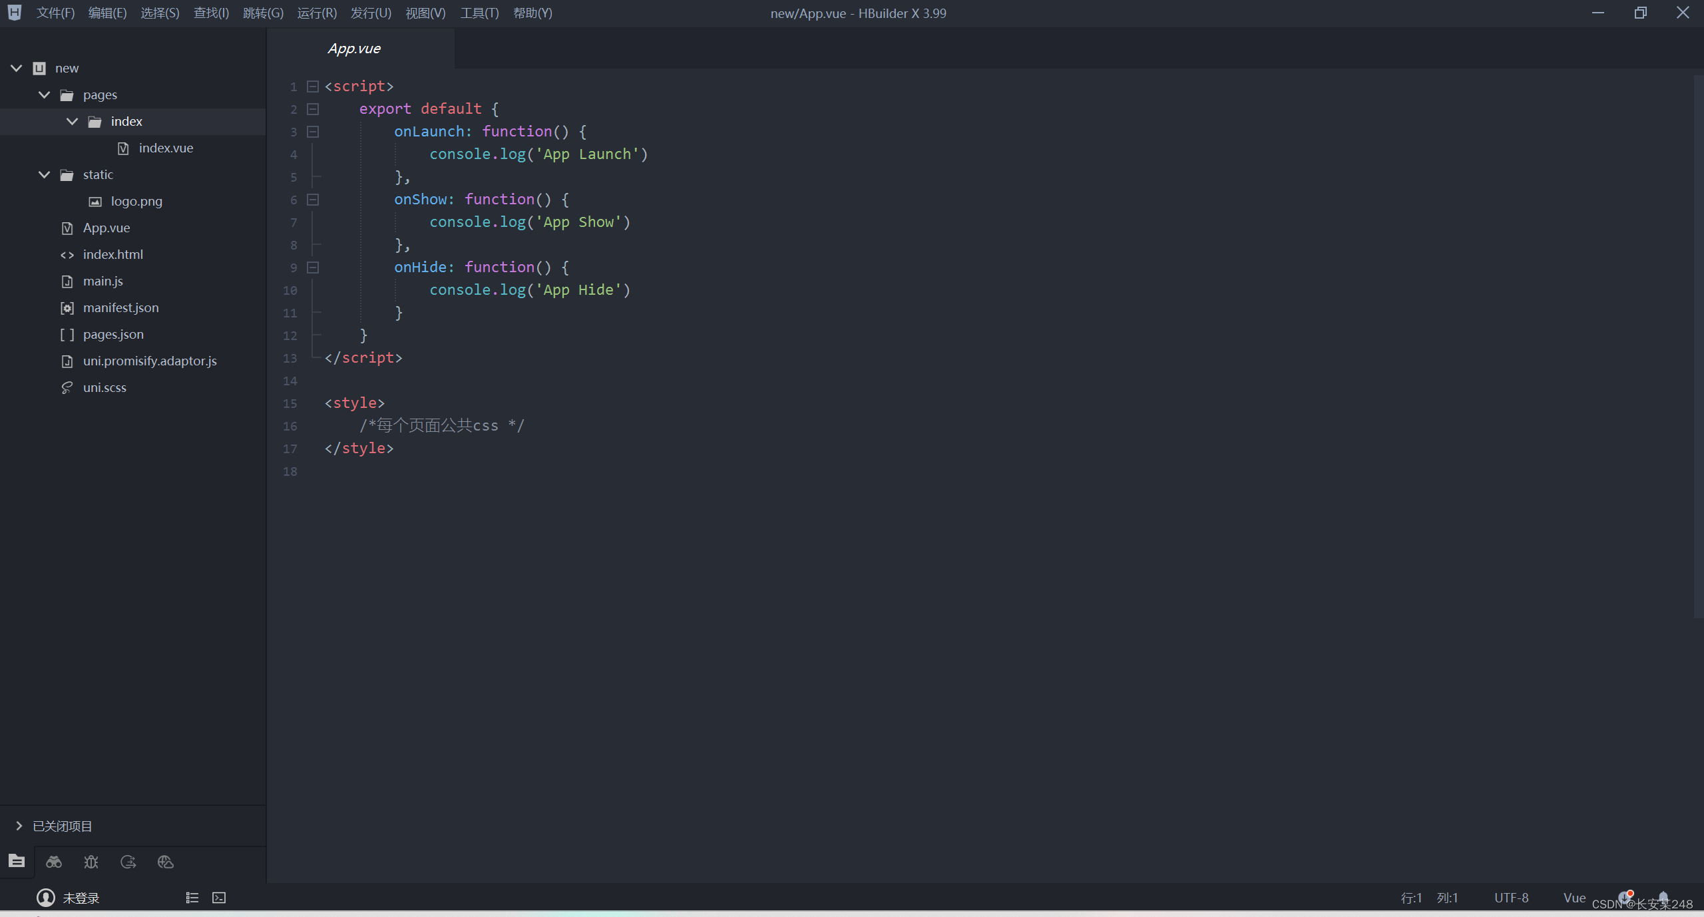Fold the onShow function at line 6
The height and width of the screenshot is (917, 1704).
pos(313,200)
